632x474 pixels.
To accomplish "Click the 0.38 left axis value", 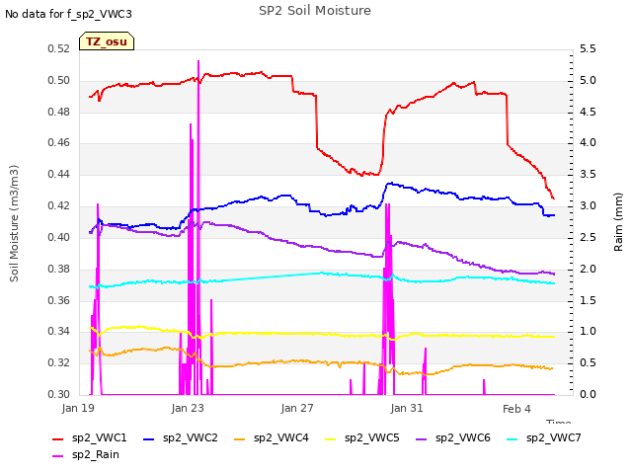I will (x=59, y=269).
